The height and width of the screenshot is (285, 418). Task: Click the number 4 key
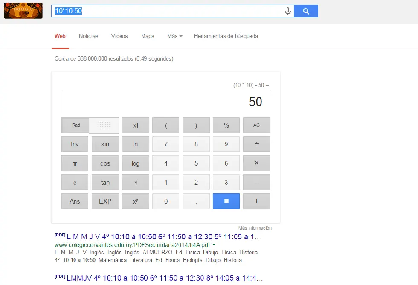pyautogui.click(x=166, y=163)
